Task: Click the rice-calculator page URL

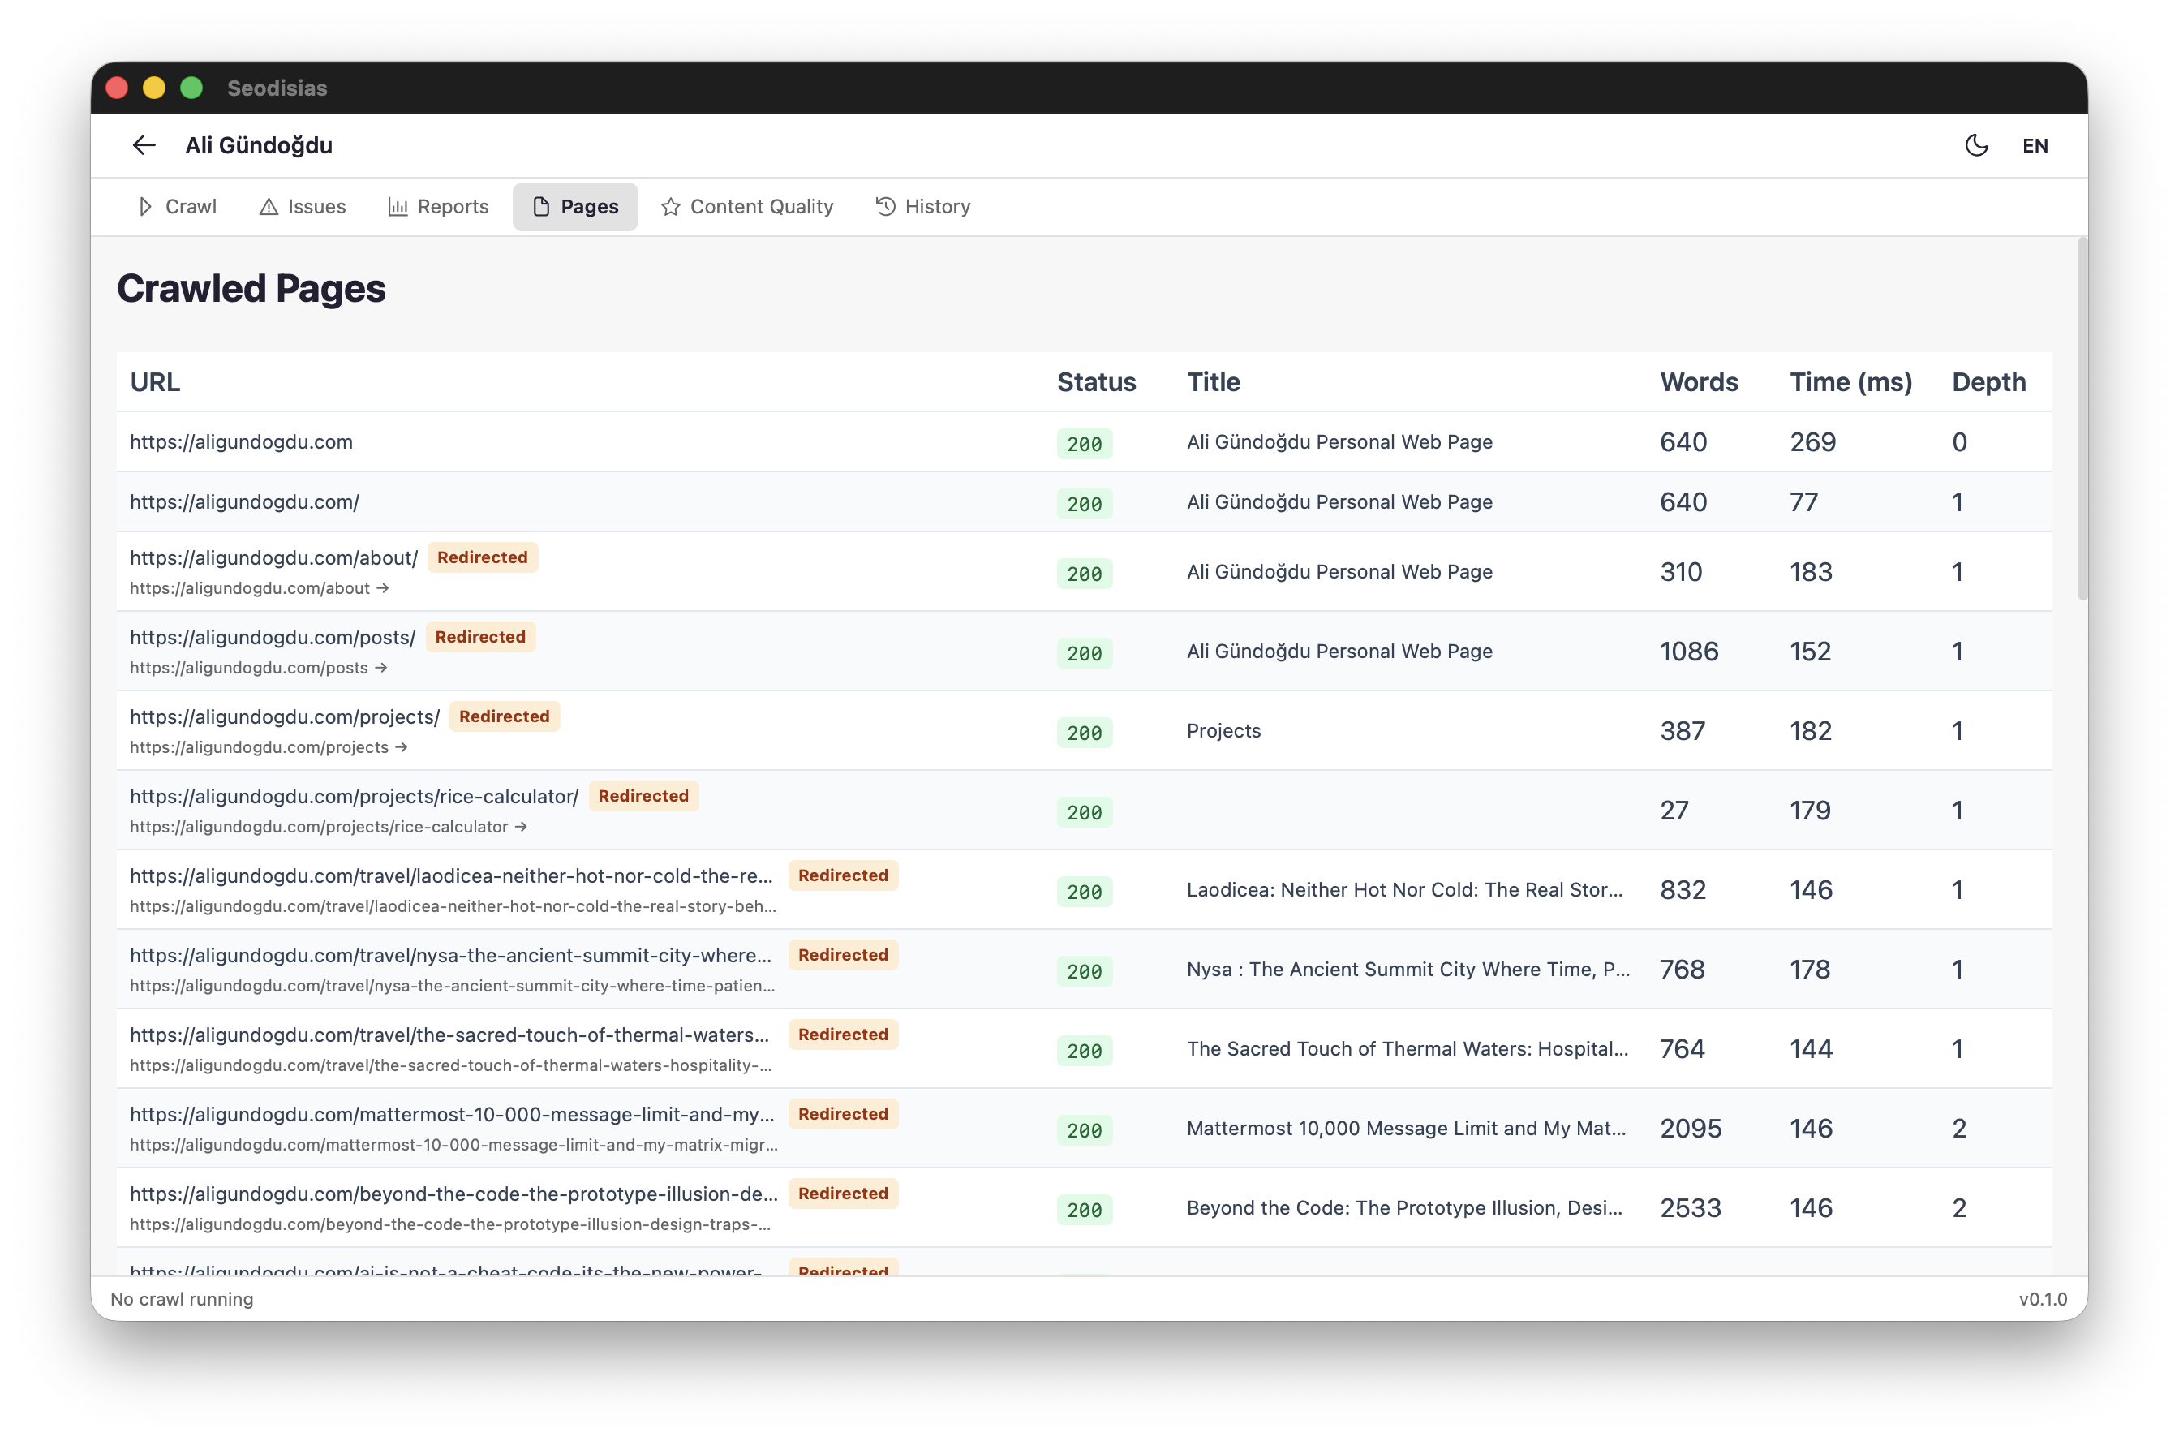Action: click(x=355, y=796)
